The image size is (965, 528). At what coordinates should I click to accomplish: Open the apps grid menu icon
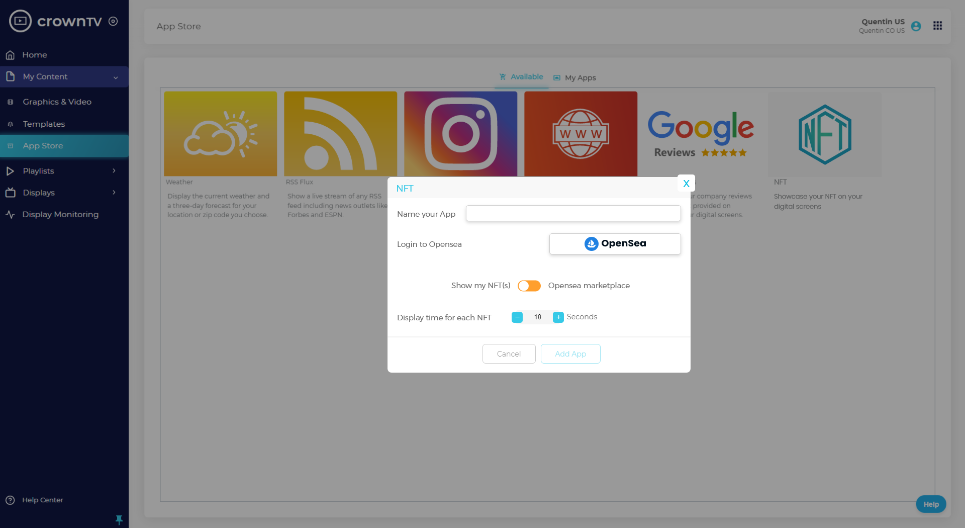pos(937,26)
